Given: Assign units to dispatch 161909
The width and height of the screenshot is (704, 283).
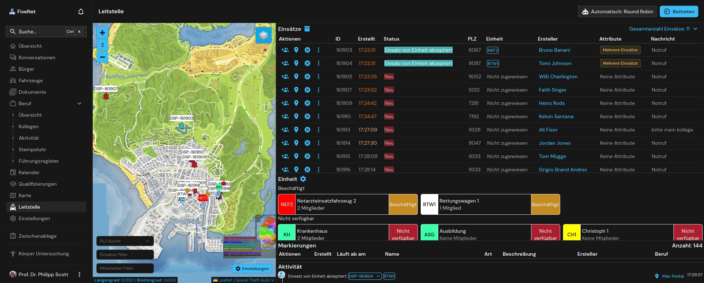Looking at the screenshot, I should point(285,103).
